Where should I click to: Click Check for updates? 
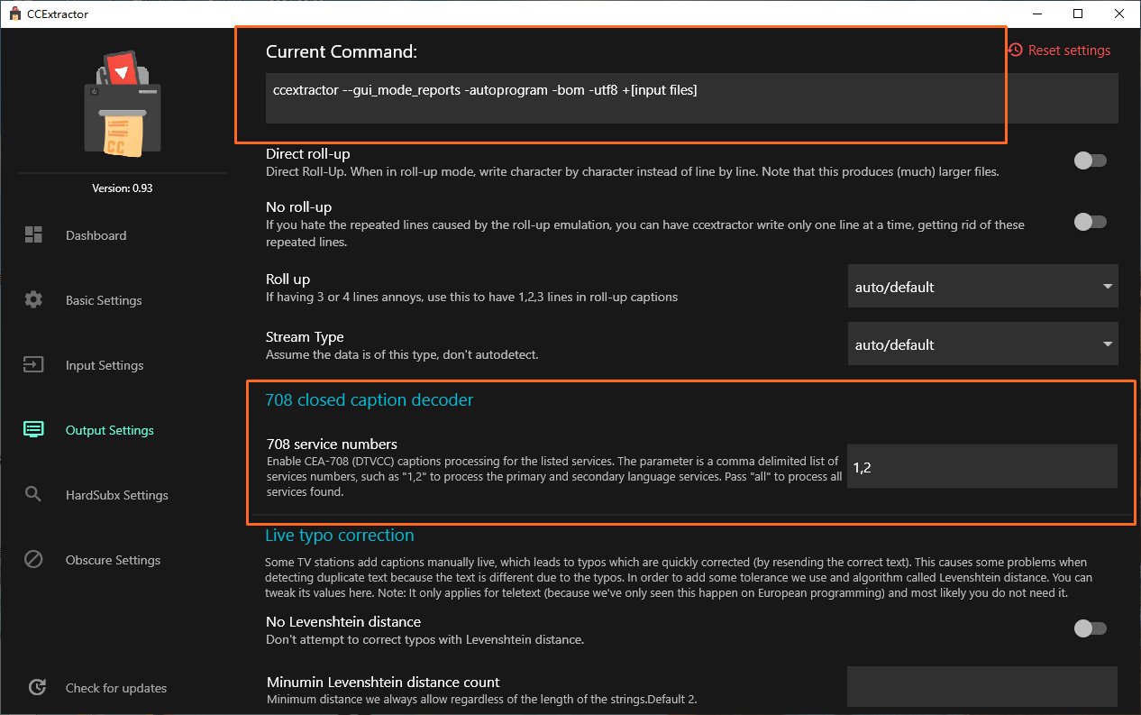(x=116, y=688)
